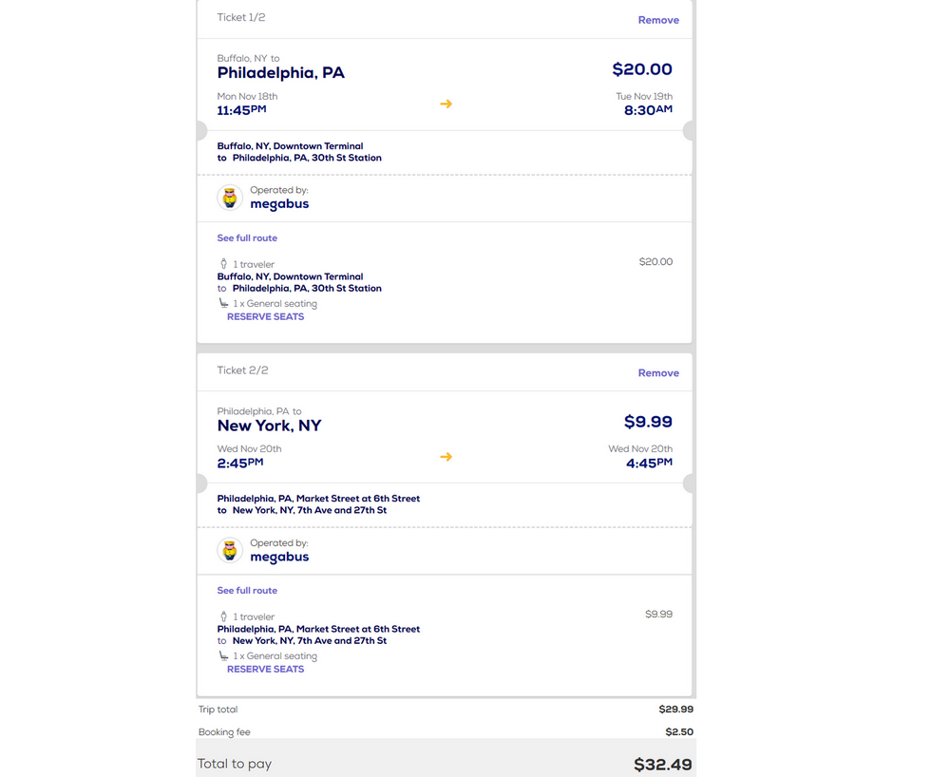This screenshot has width=950, height=777.
Task: Remove Ticket 2/2 from the cart
Action: pyautogui.click(x=658, y=372)
